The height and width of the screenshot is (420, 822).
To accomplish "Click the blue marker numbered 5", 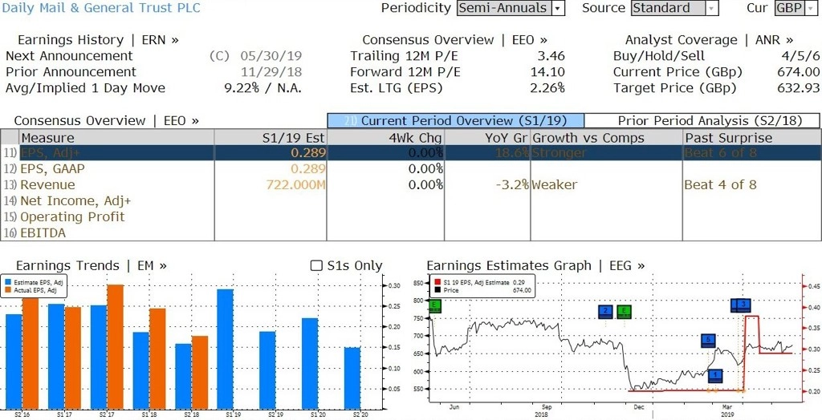I will pos(708,341).
